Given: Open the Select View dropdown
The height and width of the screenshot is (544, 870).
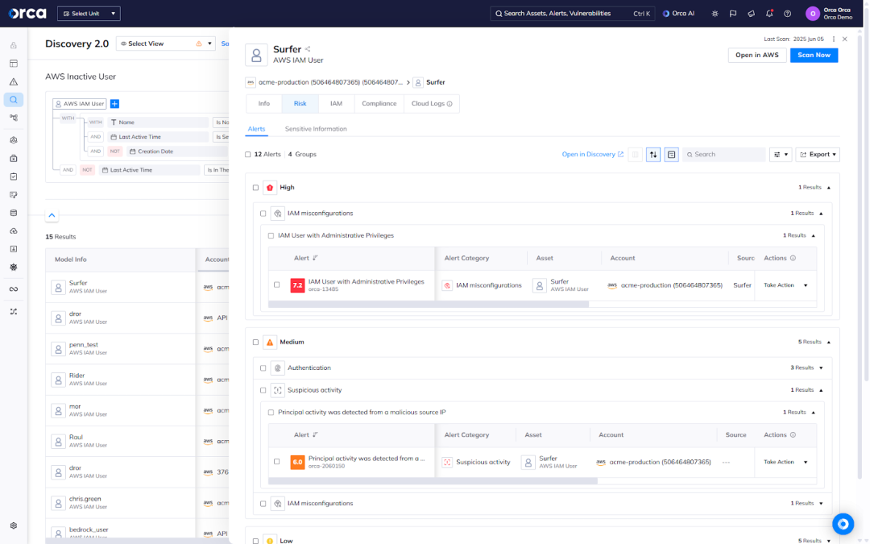Looking at the screenshot, I should [165, 44].
